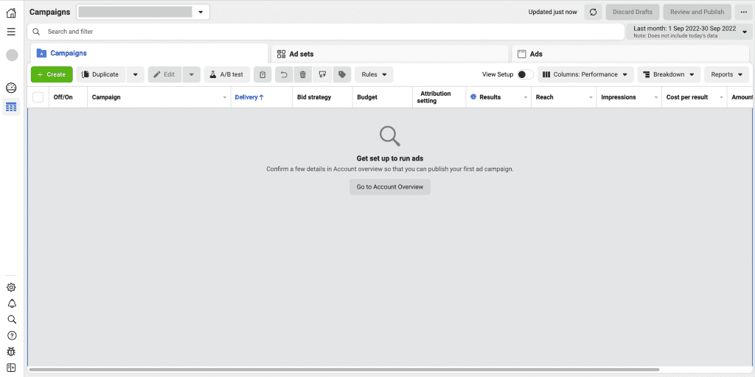Open the Impressions column menu arrow
Image resolution: width=755 pixels, height=377 pixels.
pyautogui.click(x=655, y=98)
